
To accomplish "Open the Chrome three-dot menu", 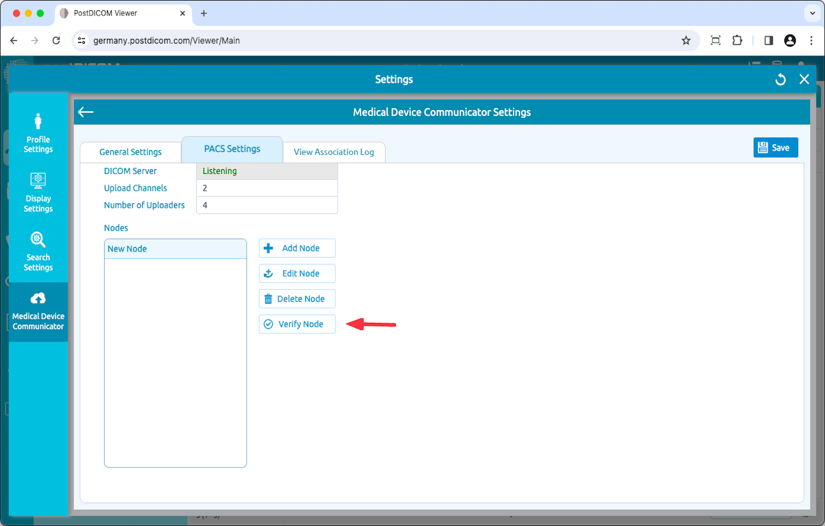I will point(811,40).
